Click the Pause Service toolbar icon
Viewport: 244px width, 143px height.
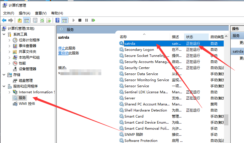pos(87,20)
